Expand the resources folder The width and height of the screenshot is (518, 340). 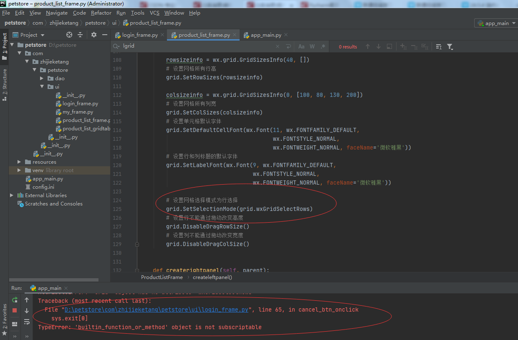coord(20,162)
